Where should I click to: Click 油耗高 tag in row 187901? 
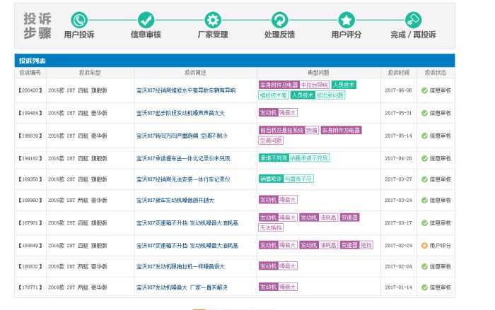328,217
